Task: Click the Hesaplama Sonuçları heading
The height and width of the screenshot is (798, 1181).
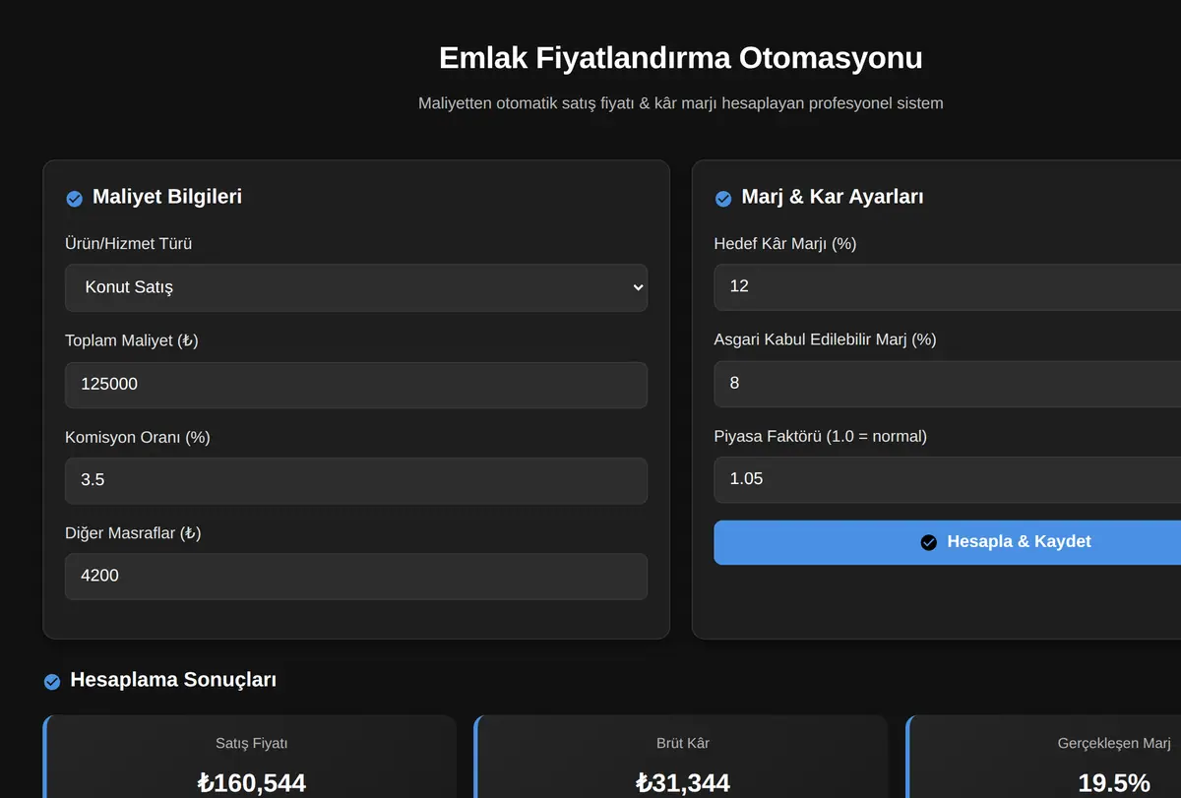Action: pyautogui.click(x=173, y=680)
